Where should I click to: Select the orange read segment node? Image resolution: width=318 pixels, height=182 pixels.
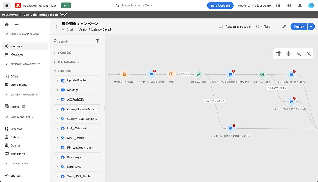click(x=124, y=75)
